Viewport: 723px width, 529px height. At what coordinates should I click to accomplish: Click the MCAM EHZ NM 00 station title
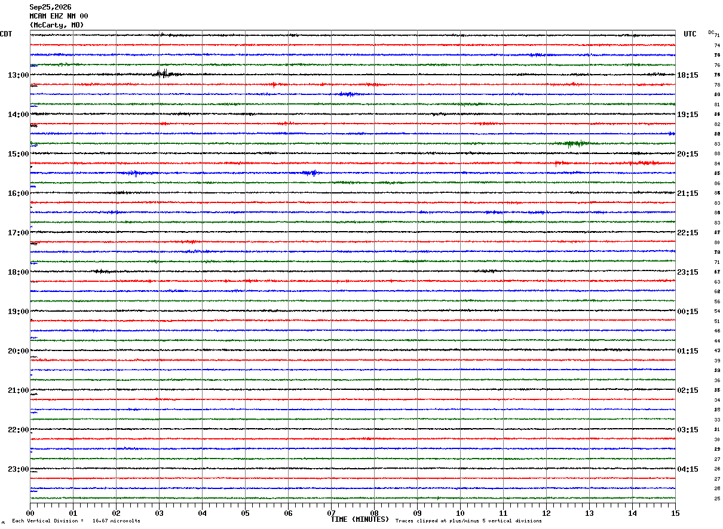(x=59, y=16)
